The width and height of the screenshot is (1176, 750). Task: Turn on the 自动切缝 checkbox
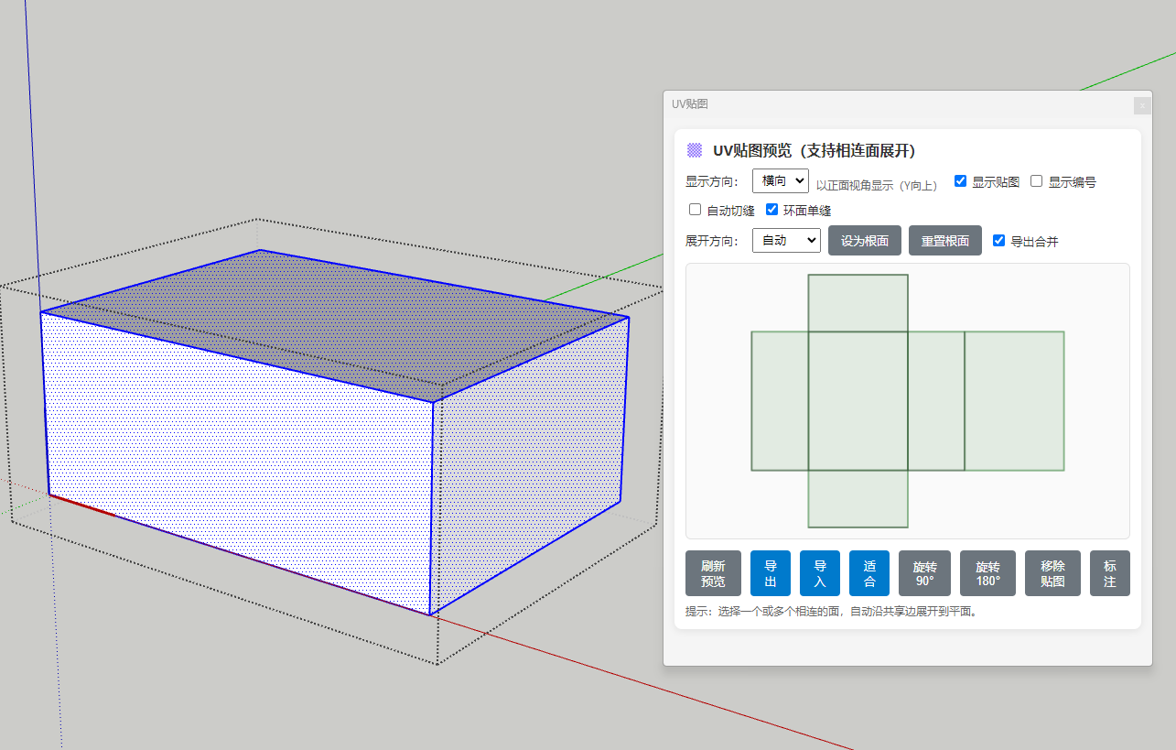click(x=695, y=210)
